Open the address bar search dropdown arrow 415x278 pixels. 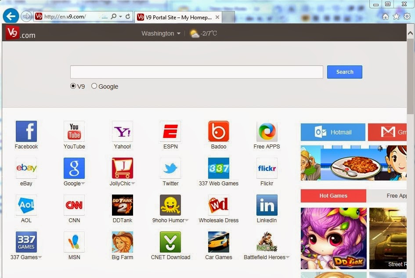120,16
